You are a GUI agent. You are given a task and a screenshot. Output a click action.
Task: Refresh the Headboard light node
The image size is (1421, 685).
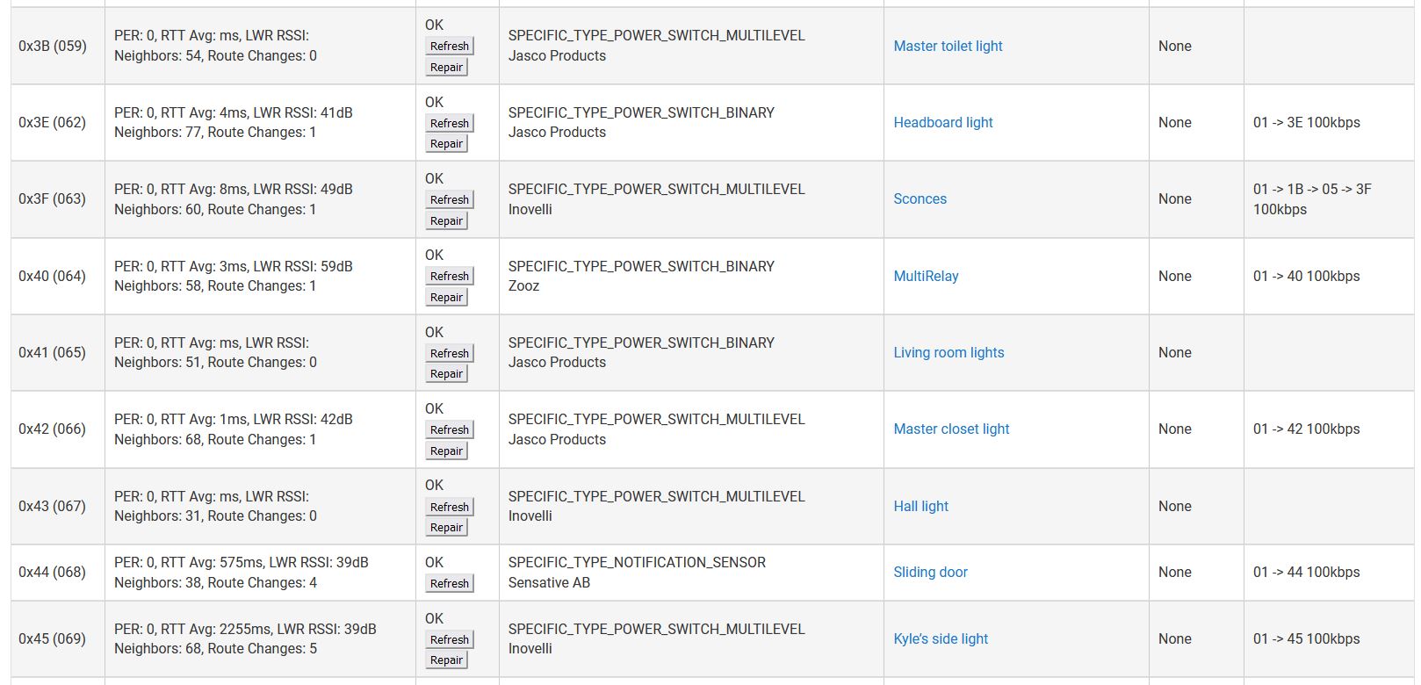(x=450, y=123)
